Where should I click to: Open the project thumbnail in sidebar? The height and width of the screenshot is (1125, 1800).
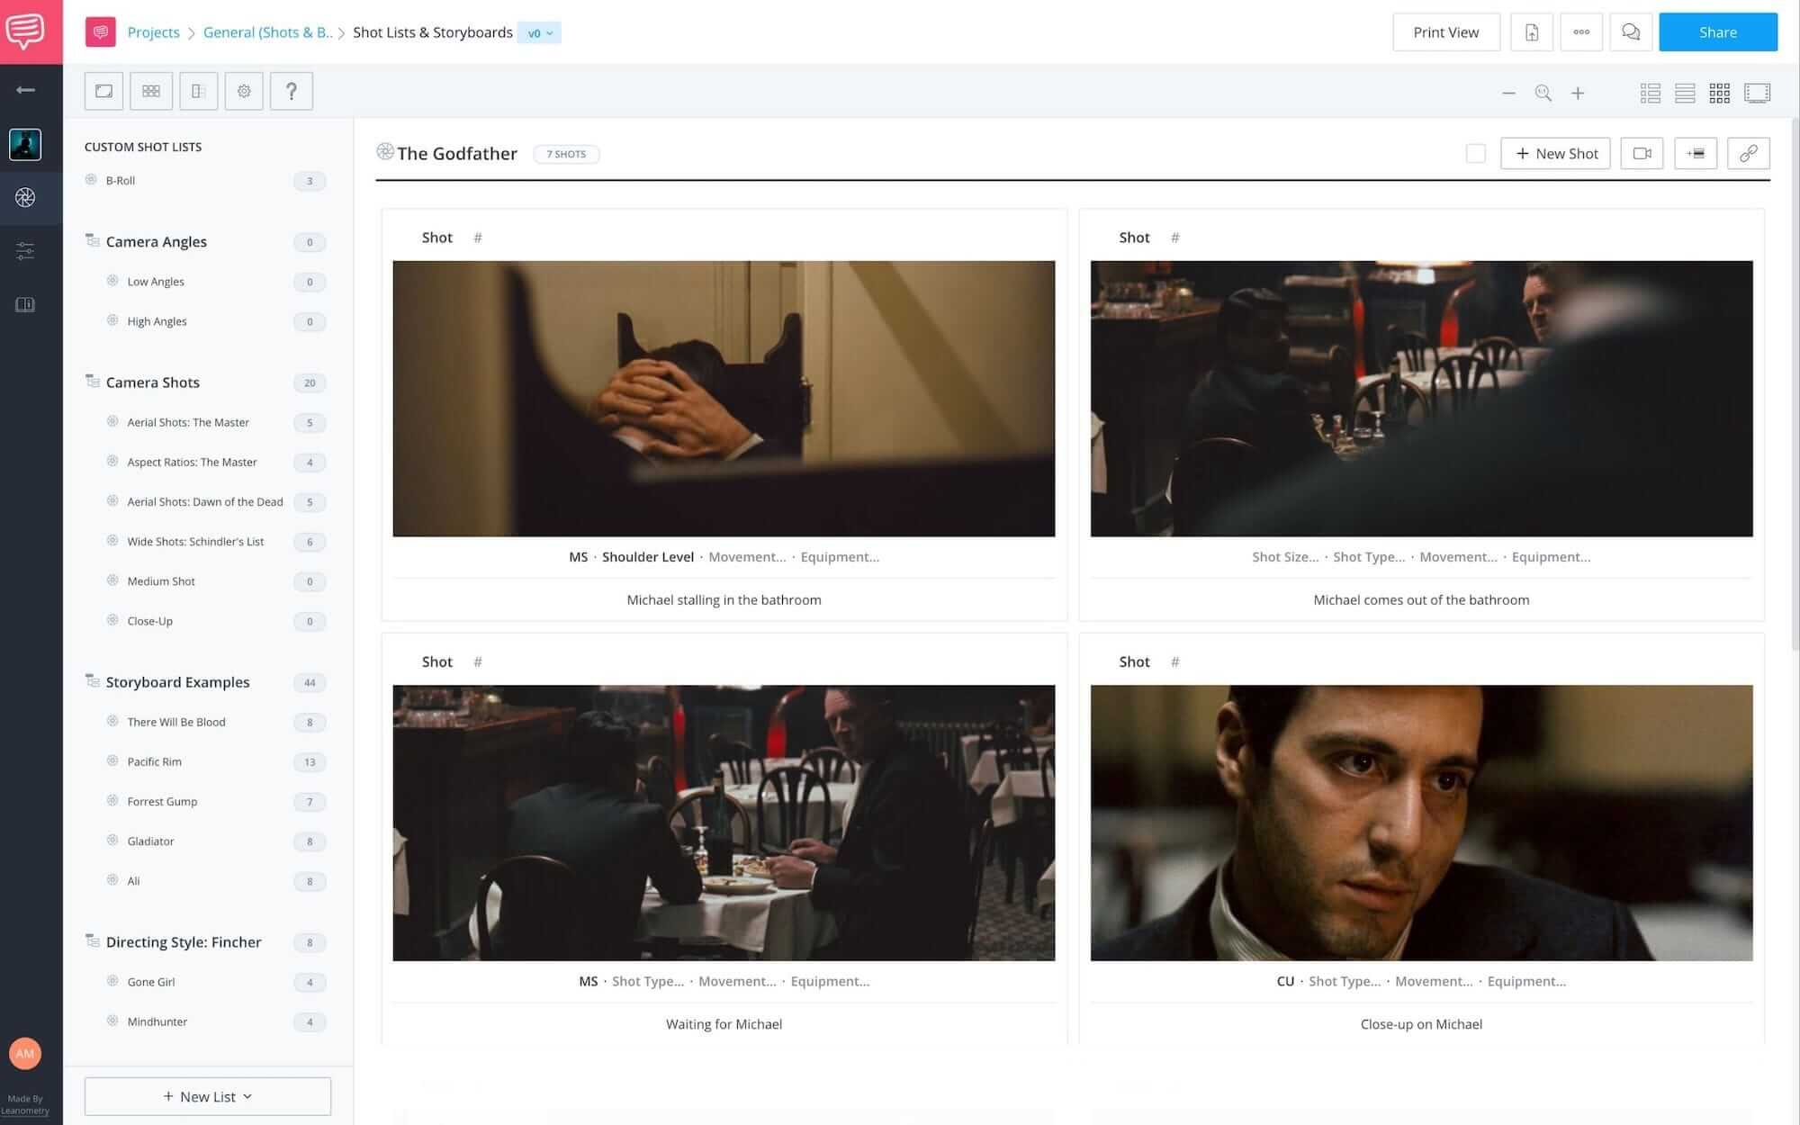25,144
